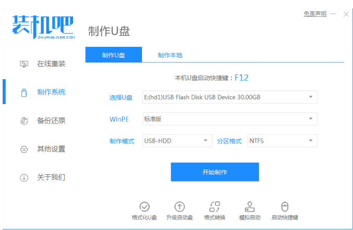The image size is (353, 230).
Task: Open the 免责声明 link
Action: (314, 14)
